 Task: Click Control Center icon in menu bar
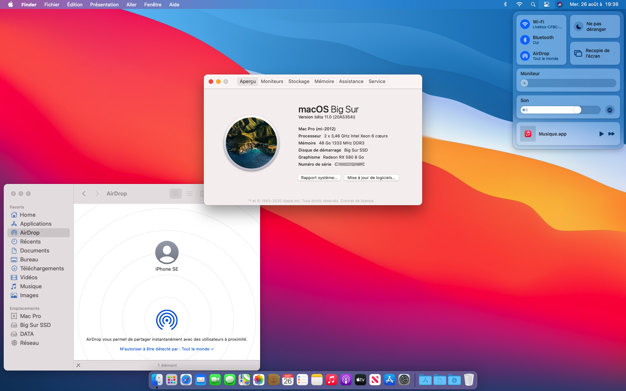coord(547,4)
